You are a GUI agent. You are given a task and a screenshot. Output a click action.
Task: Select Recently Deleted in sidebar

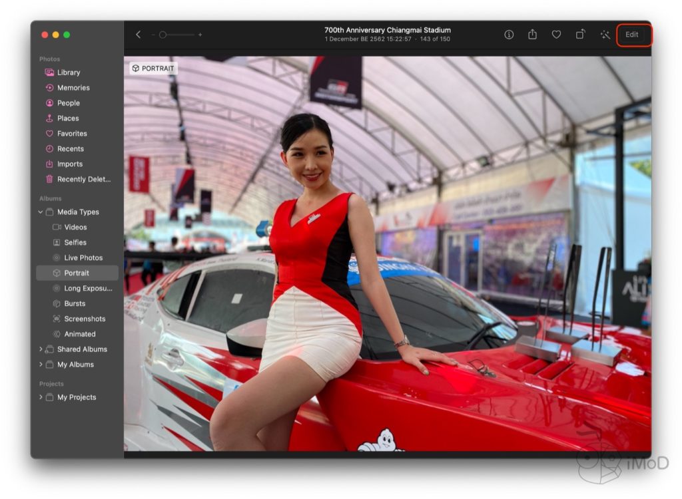pos(83,179)
